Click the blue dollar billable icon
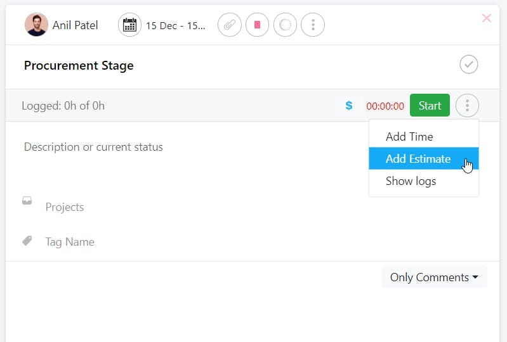The width and height of the screenshot is (507, 342). point(349,106)
